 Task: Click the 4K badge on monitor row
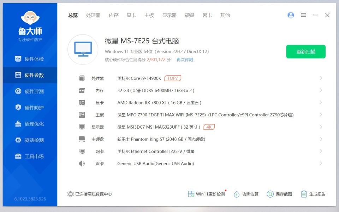point(209,127)
